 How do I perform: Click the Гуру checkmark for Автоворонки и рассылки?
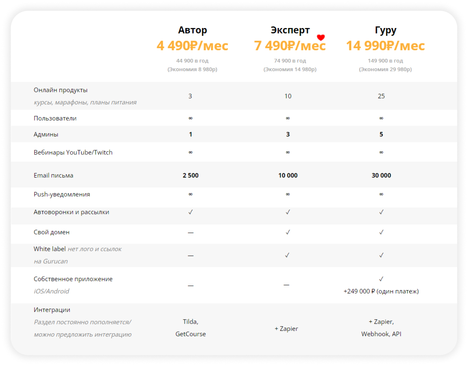pyautogui.click(x=381, y=212)
